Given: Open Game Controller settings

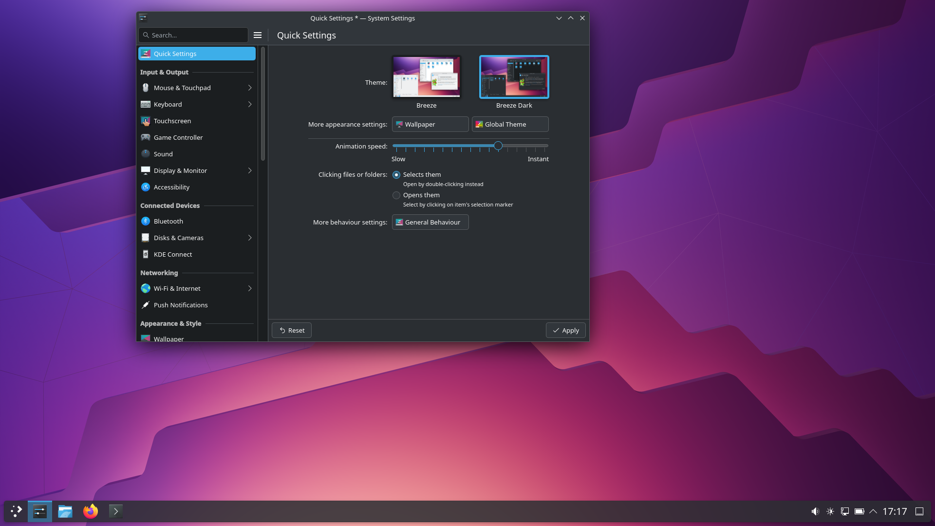Looking at the screenshot, I should pos(197,137).
